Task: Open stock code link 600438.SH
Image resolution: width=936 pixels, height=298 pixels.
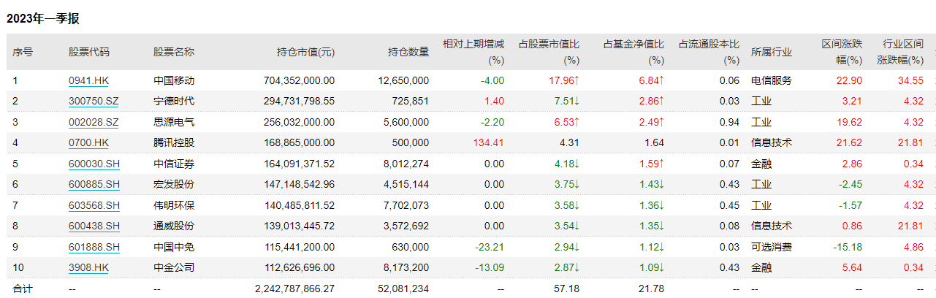Action: coord(94,226)
